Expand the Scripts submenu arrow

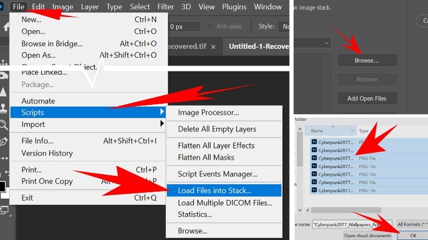[162, 112]
